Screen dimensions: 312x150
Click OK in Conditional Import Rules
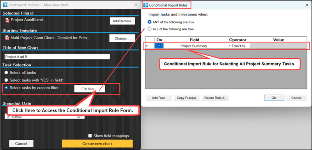274,98
